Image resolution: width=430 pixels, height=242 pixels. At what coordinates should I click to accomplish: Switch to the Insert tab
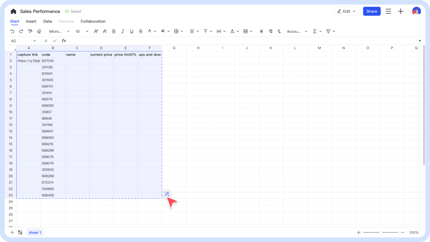(31, 21)
